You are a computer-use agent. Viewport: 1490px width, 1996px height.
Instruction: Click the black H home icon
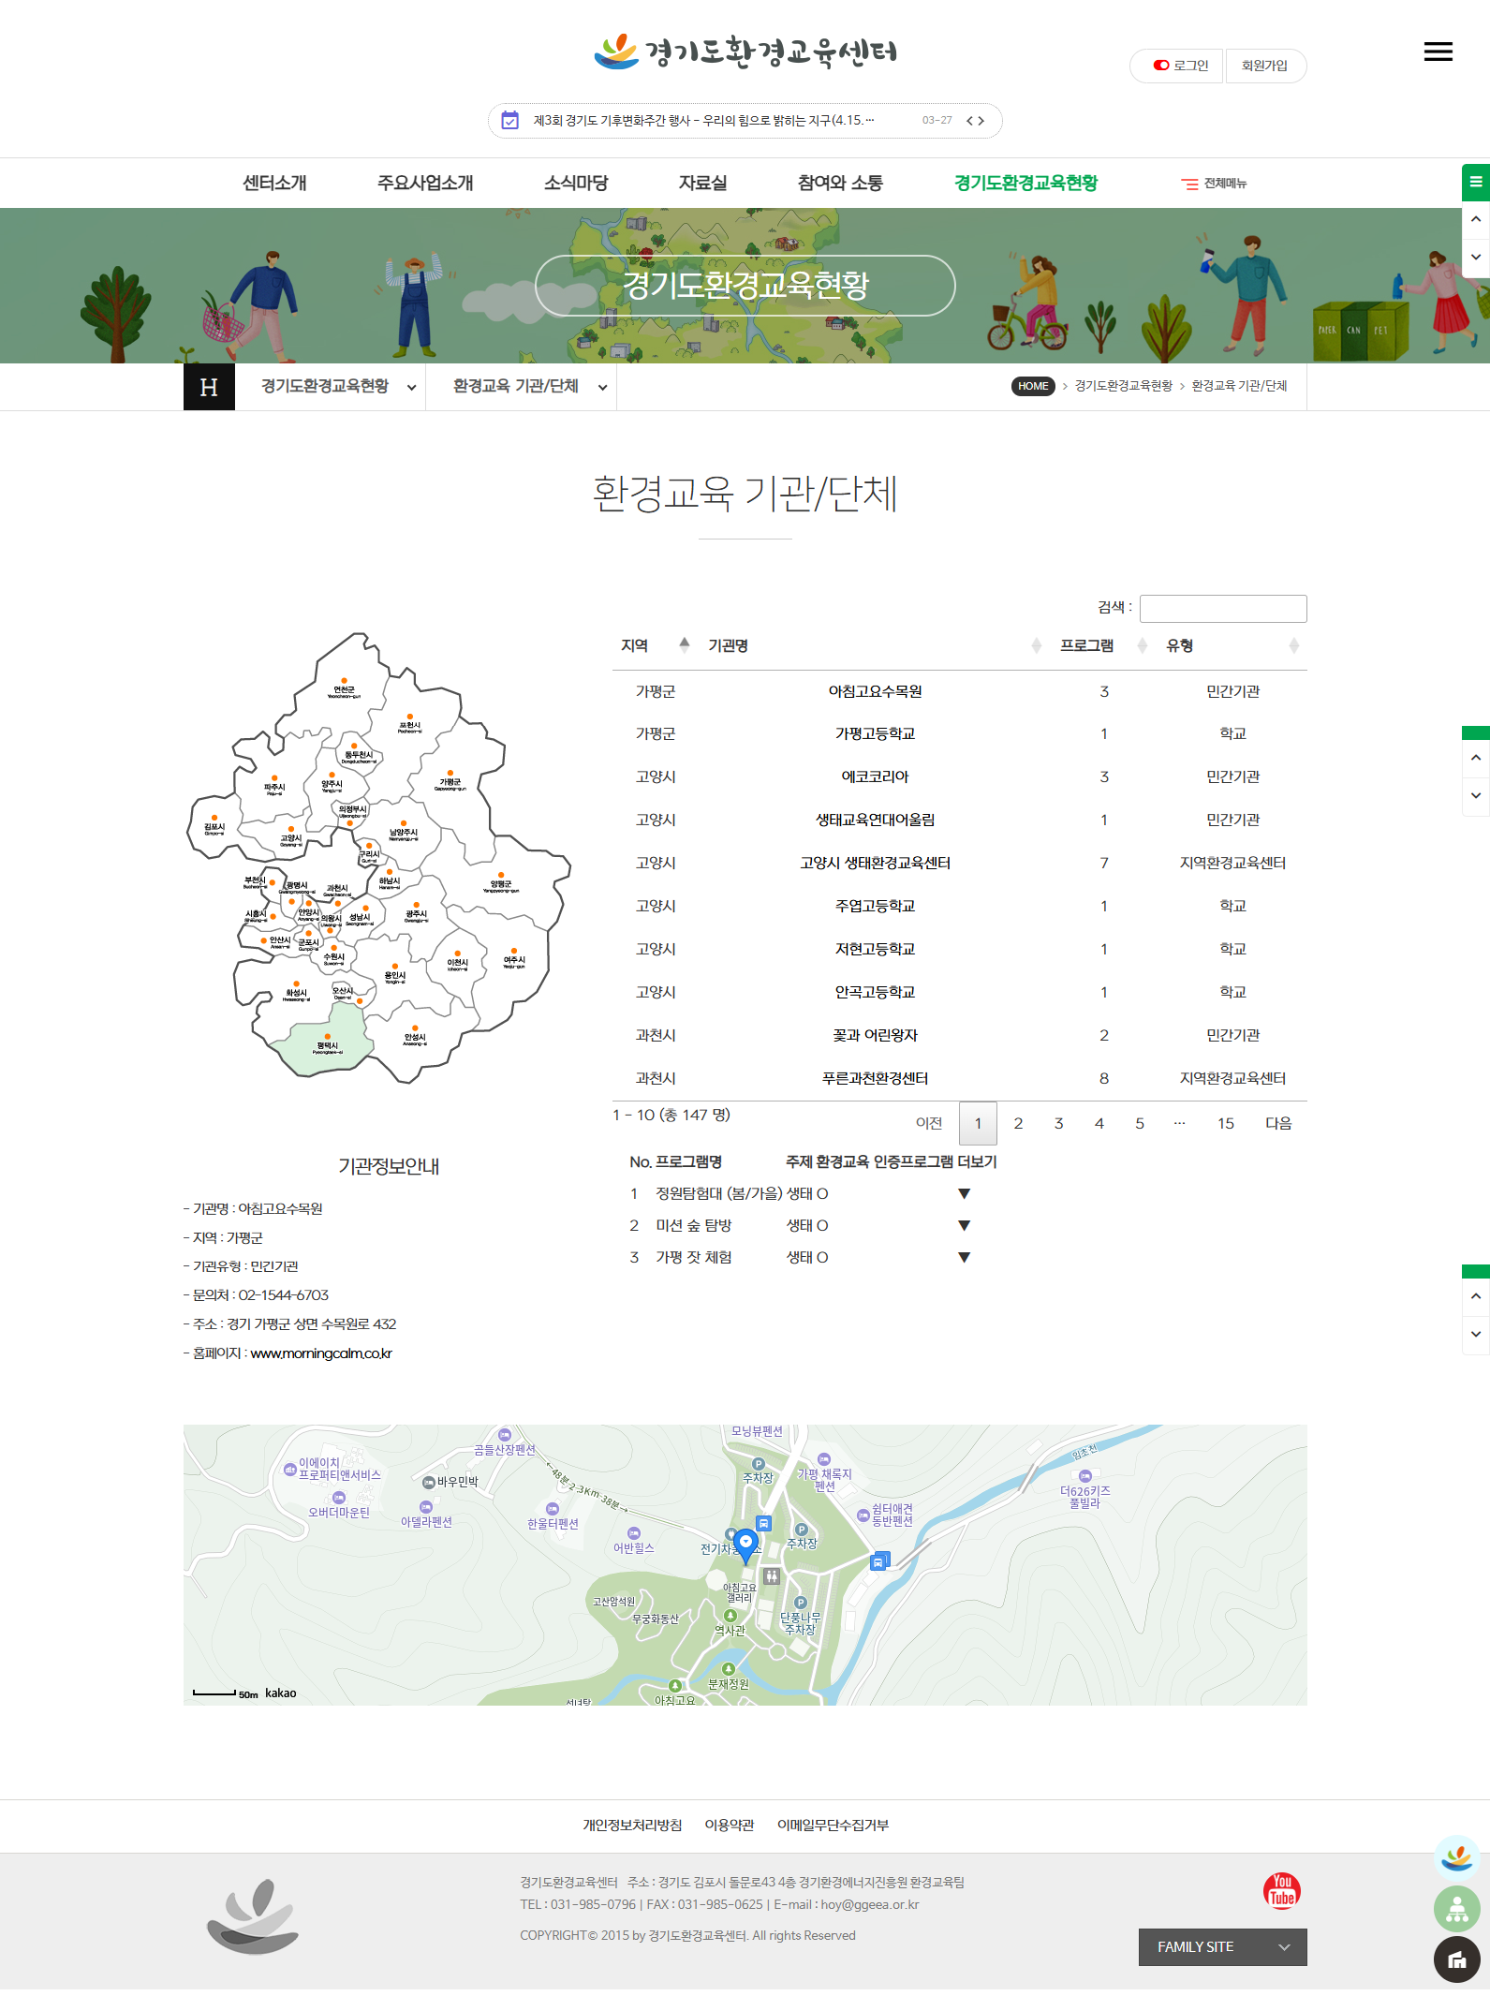click(209, 387)
